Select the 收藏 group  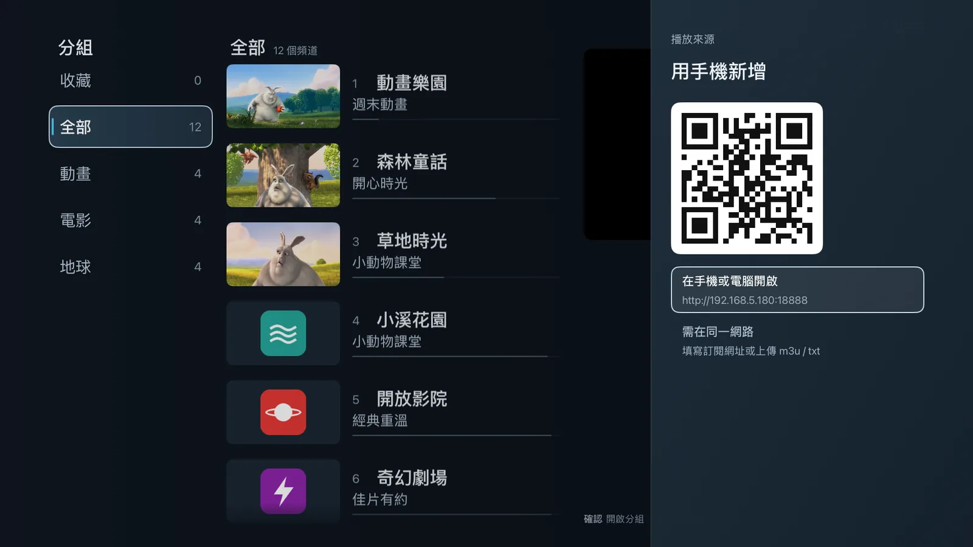pyautogui.click(x=131, y=80)
